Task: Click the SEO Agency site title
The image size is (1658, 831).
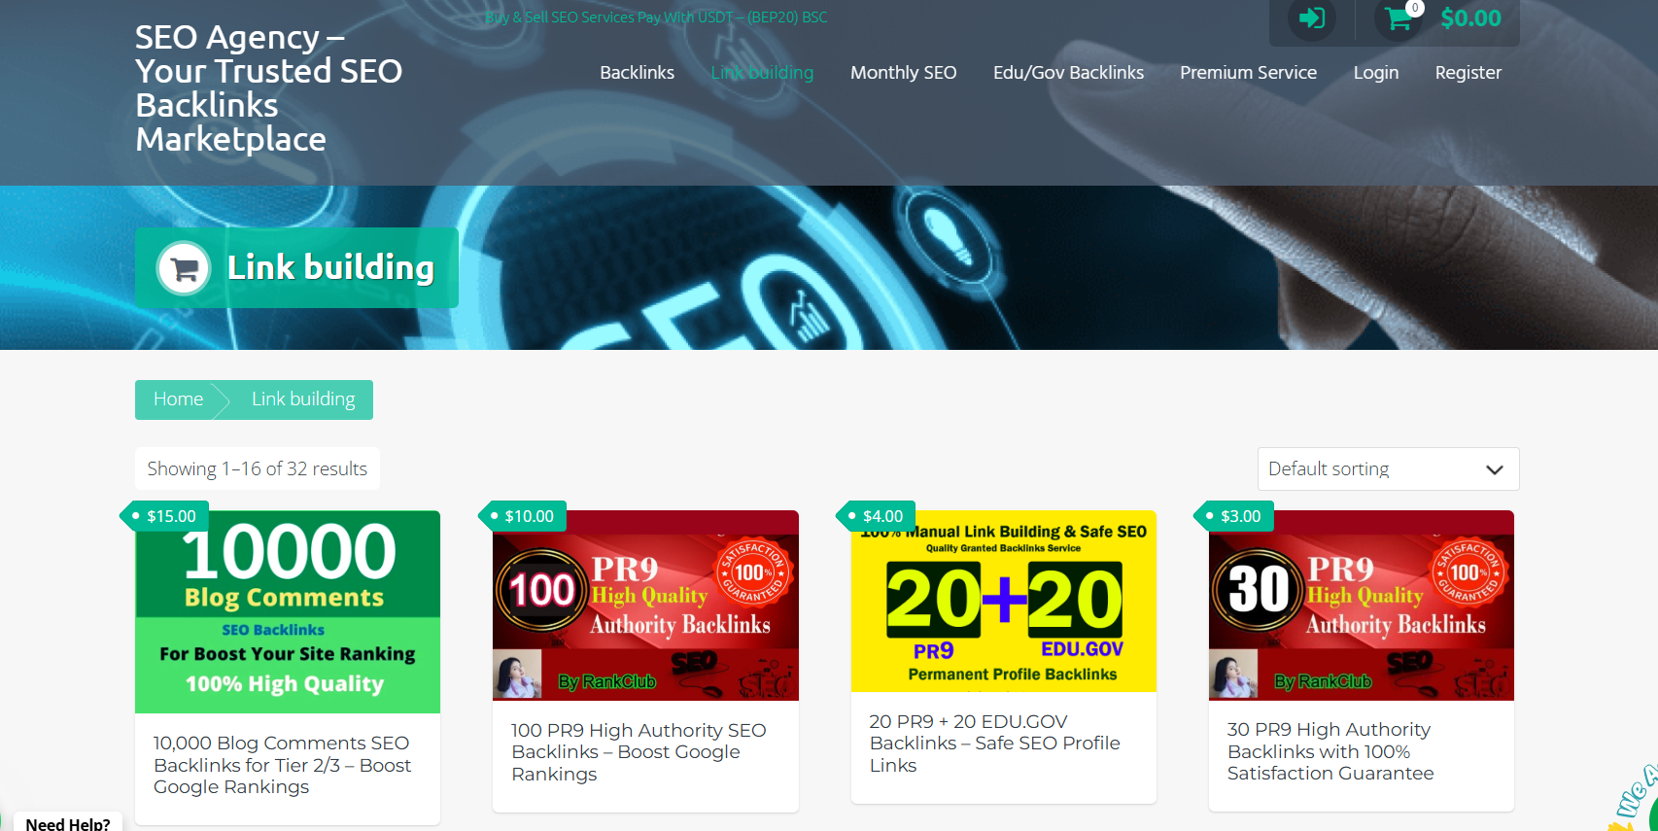Action: pos(268,88)
